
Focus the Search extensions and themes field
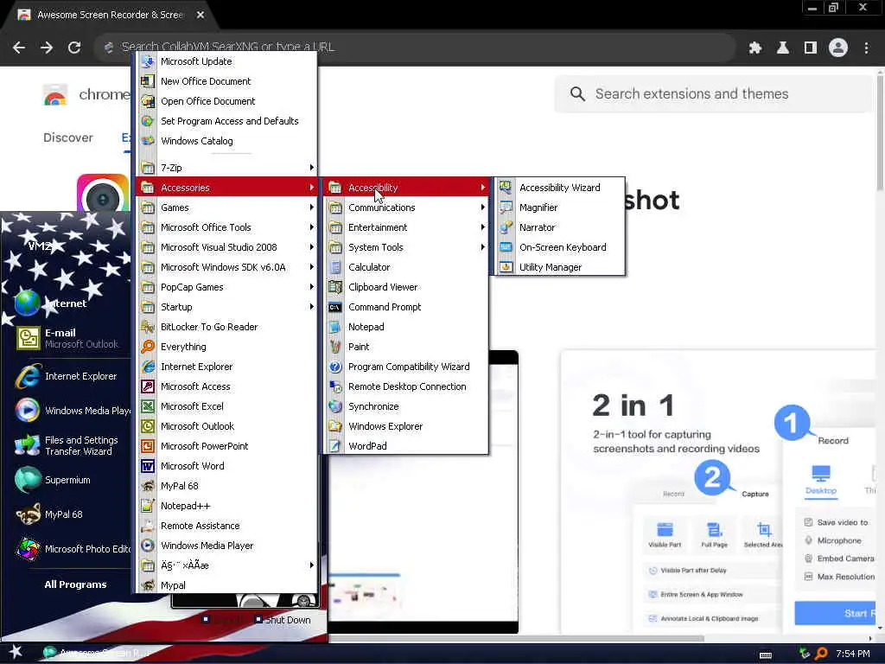click(714, 93)
